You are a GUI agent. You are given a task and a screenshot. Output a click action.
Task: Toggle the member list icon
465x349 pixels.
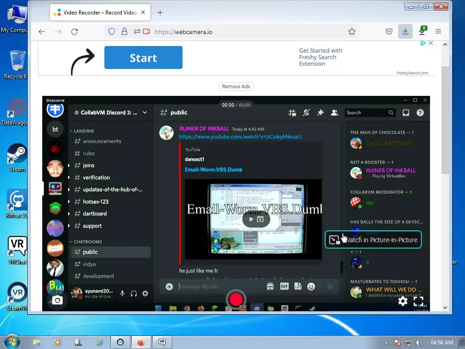335,113
